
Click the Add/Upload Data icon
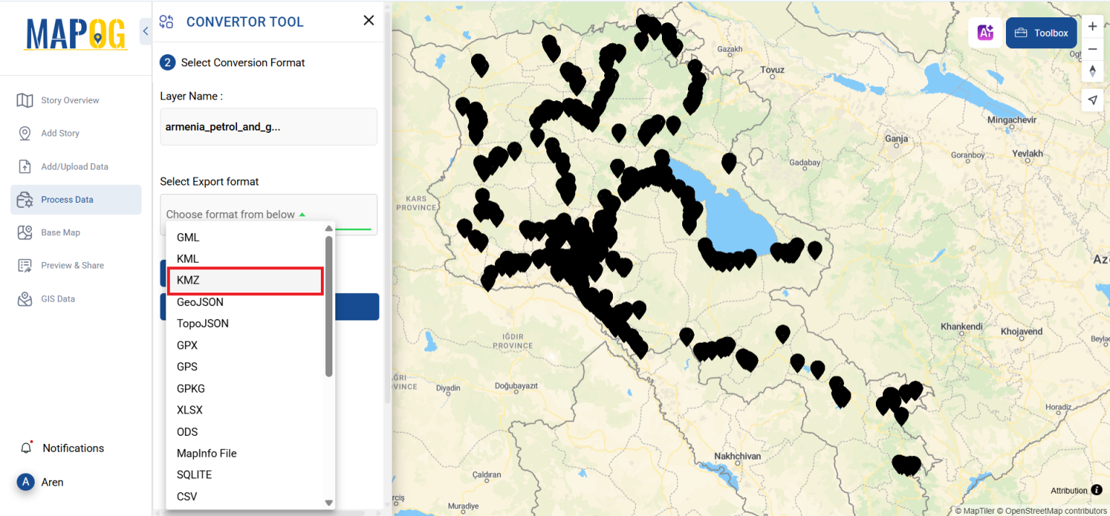coord(26,166)
